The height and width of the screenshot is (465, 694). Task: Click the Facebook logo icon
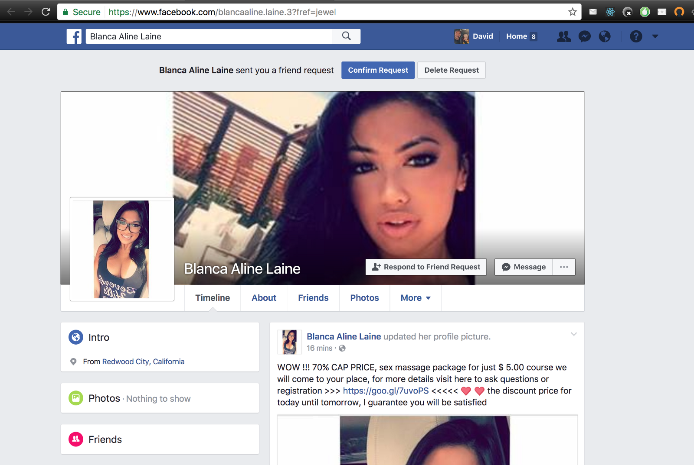coord(74,36)
